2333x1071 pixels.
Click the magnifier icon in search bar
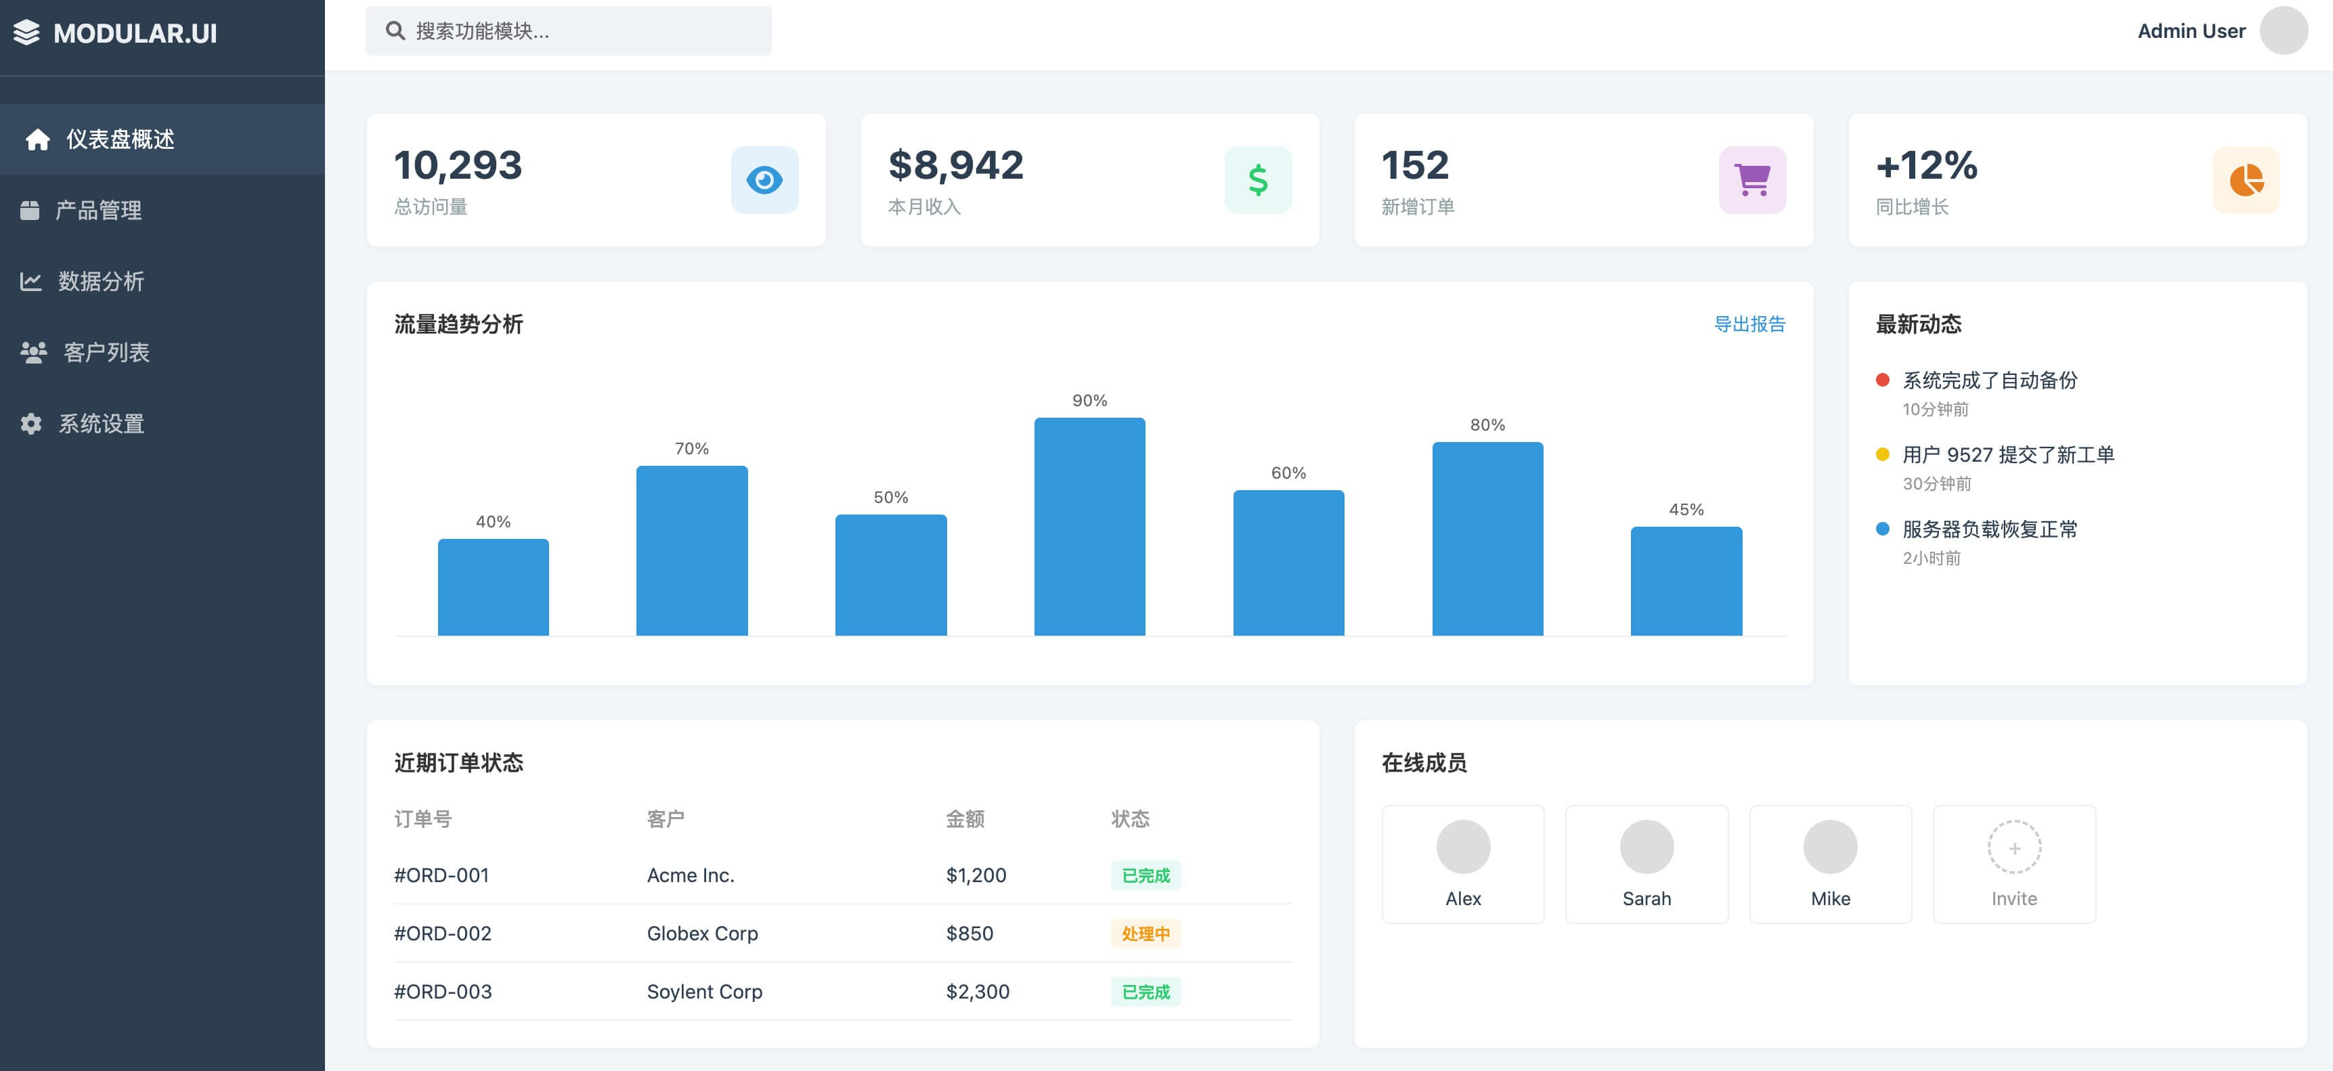[x=395, y=30]
